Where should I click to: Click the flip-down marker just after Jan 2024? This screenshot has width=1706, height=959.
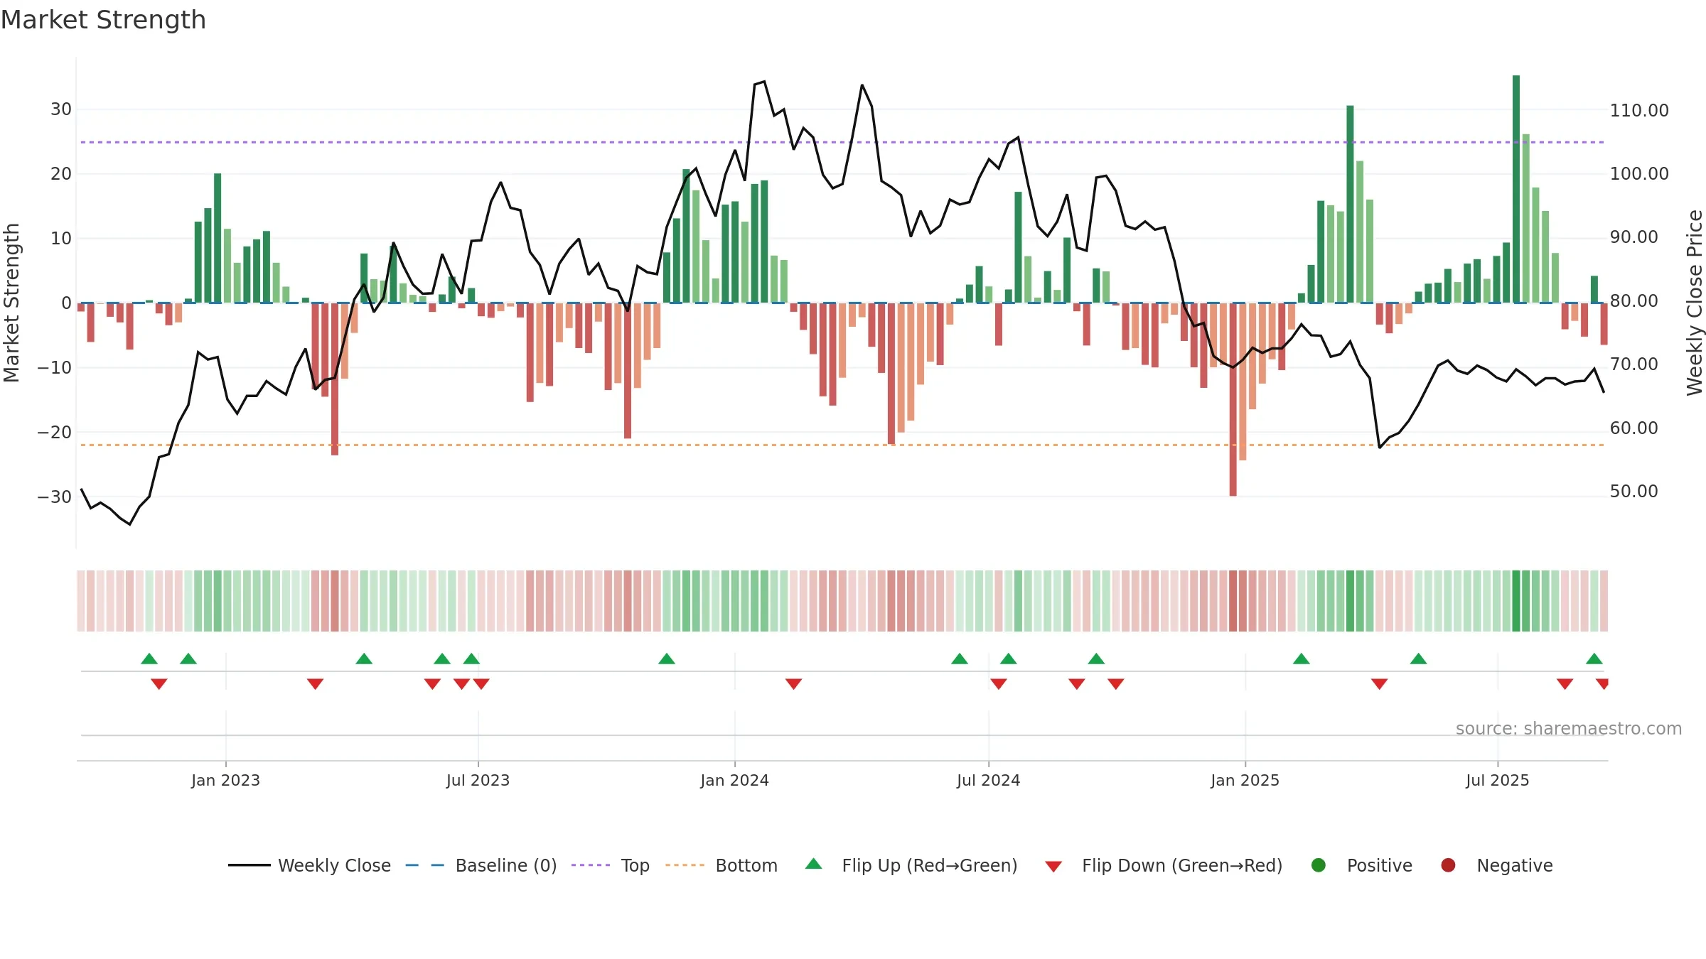(794, 683)
